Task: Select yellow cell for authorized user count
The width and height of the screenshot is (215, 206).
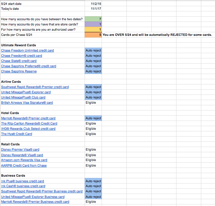Action: point(93,30)
